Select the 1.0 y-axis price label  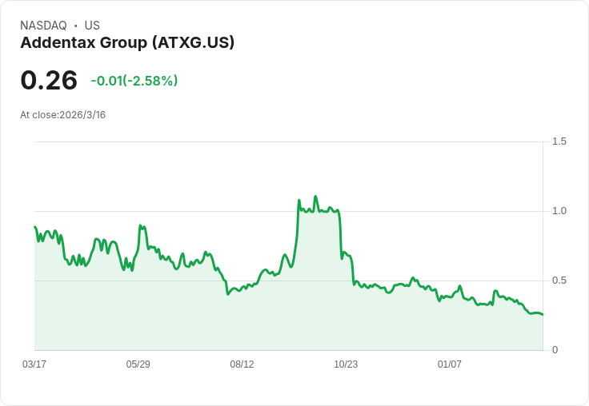pyautogui.click(x=559, y=211)
